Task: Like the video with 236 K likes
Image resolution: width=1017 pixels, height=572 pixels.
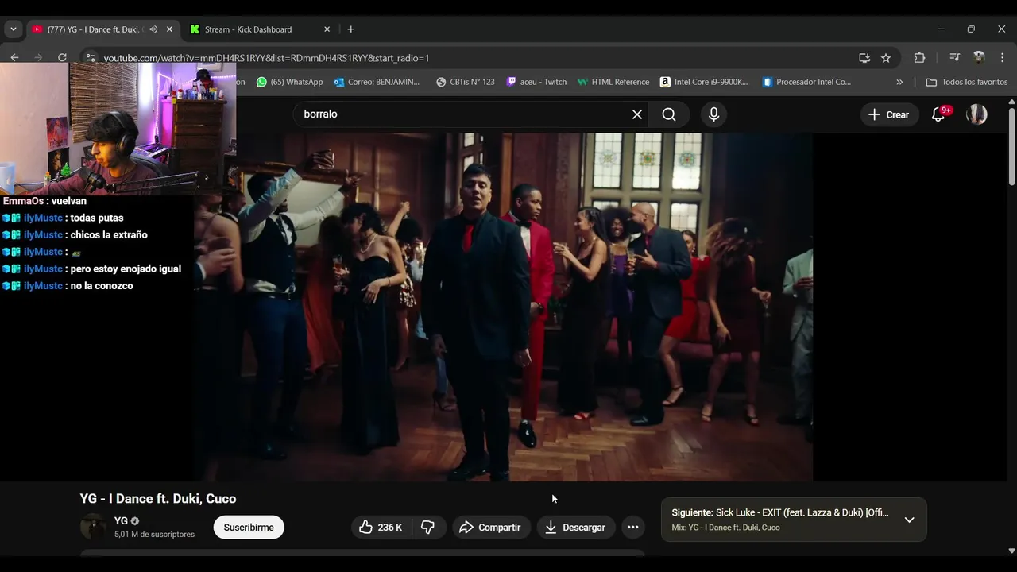Action: (381, 528)
